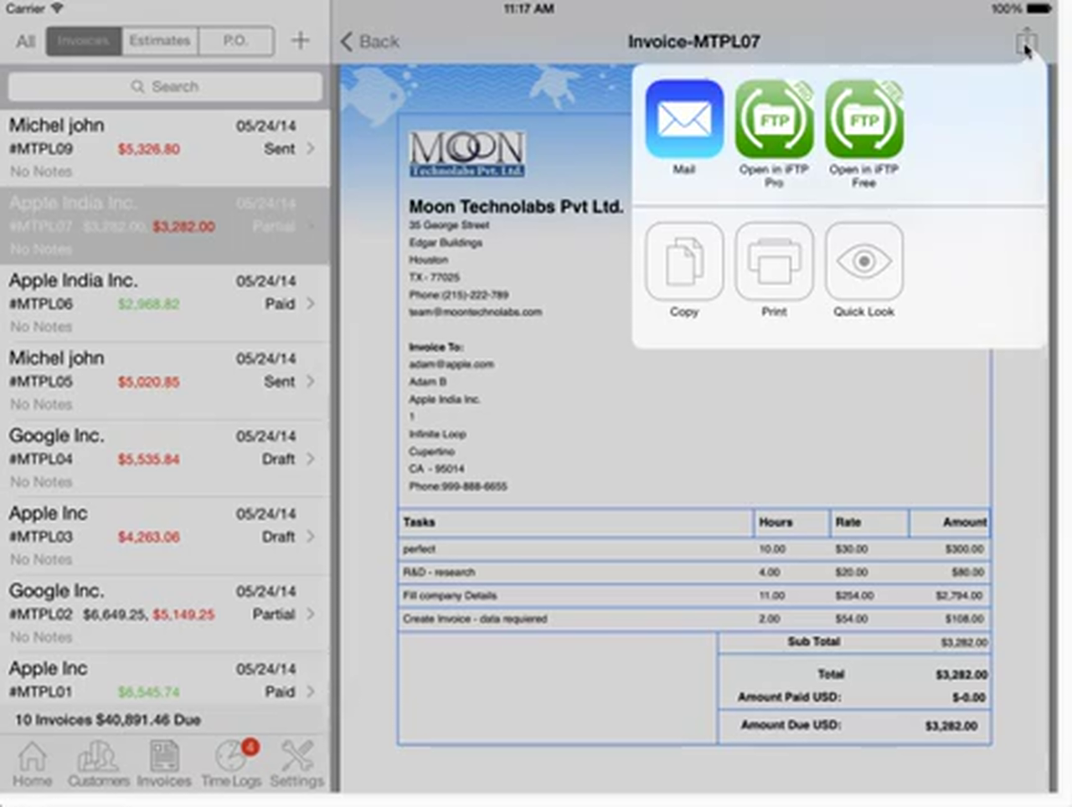Open Time Logs with badge

pos(231,764)
